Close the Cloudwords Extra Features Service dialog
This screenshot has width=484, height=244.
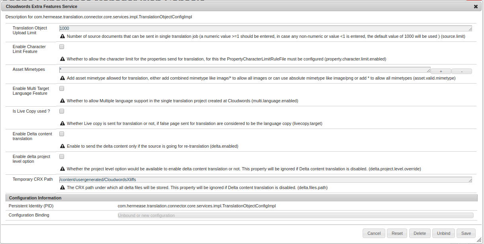(476, 7)
